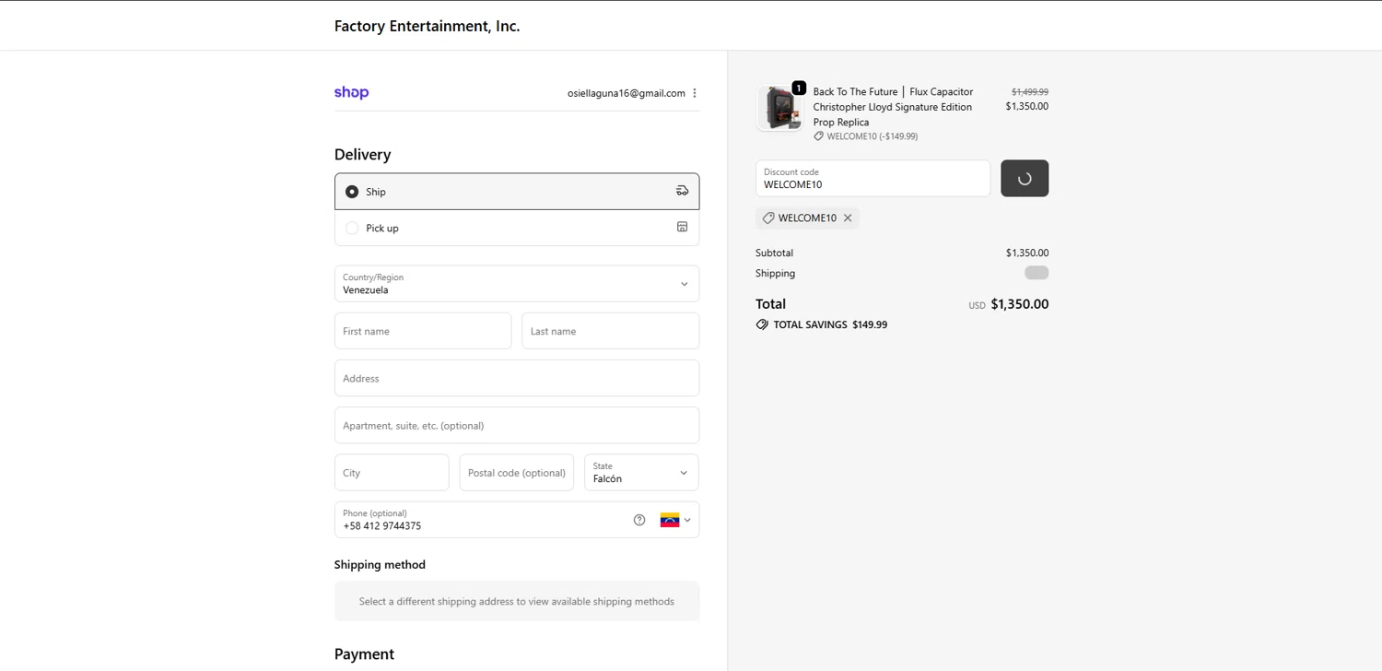Click the email osiellaguna16@gmail.com
The height and width of the screenshot is (671, 1382).
point(627,93)
